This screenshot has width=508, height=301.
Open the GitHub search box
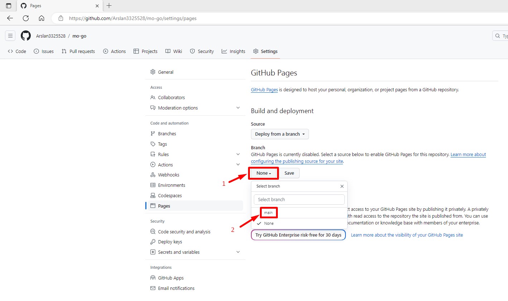500,36
